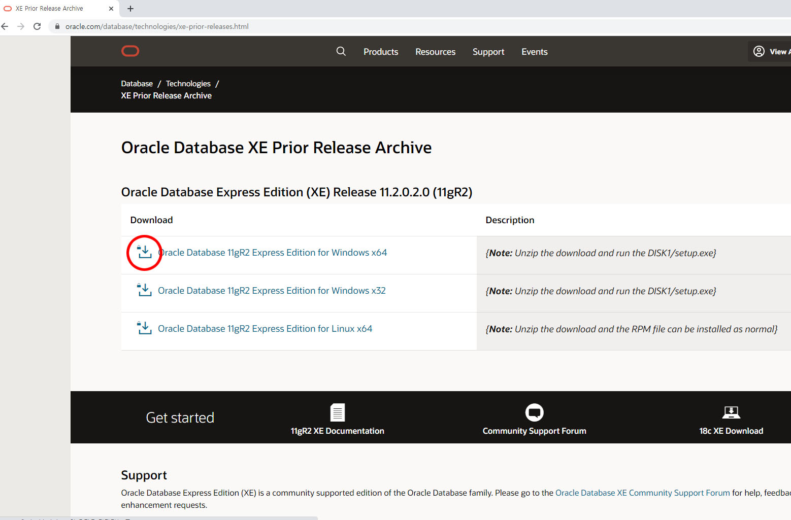Click the Technologies breadcrumb link
The image size is (791, 520).
coord(188,84)
